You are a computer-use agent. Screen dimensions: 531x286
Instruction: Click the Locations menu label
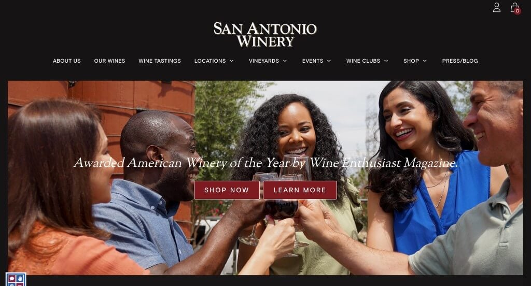[x=210, y=61]
